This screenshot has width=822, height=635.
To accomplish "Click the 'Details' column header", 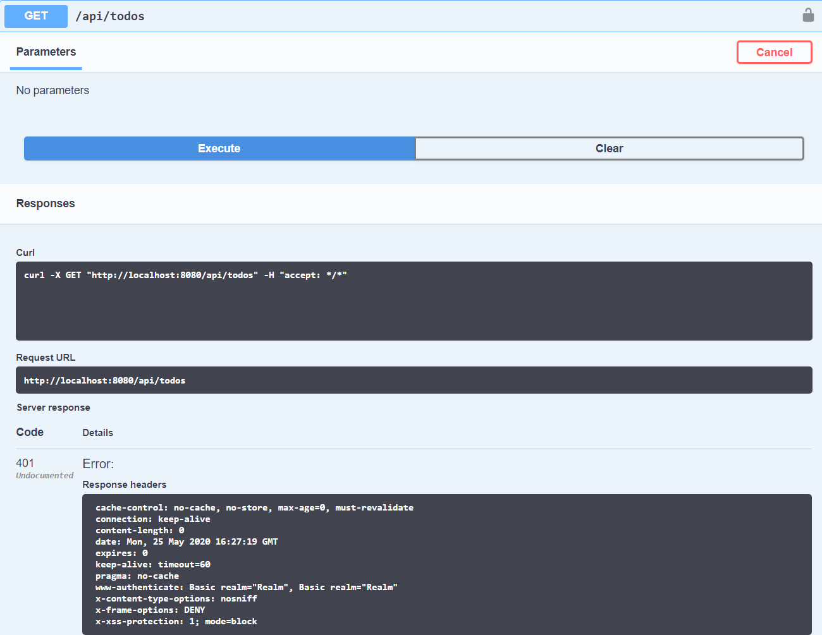I will (x=98, y=433).
